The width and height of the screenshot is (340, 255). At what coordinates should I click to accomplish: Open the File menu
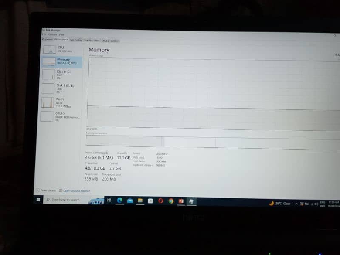click(44, 34)
